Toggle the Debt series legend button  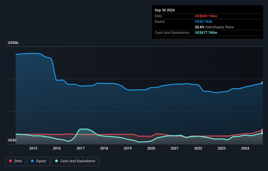(16, 161)
